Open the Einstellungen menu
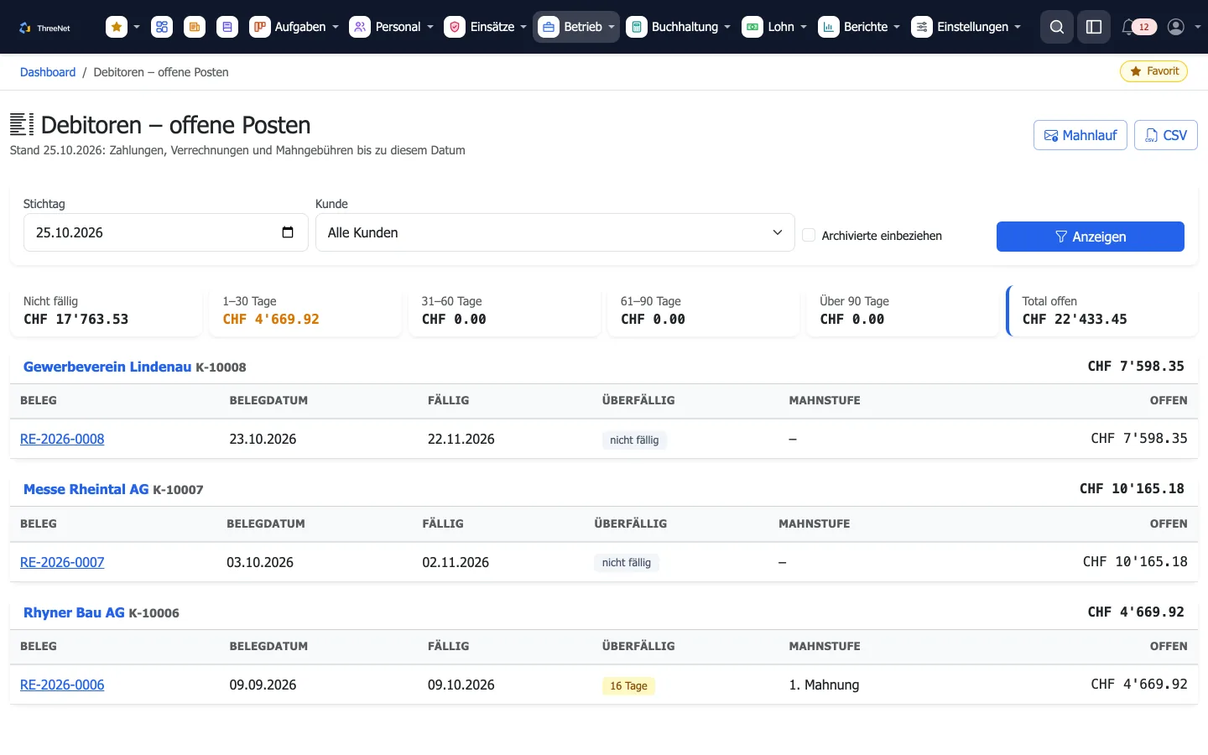The image size is (1208, 755). tap(966, 27)
